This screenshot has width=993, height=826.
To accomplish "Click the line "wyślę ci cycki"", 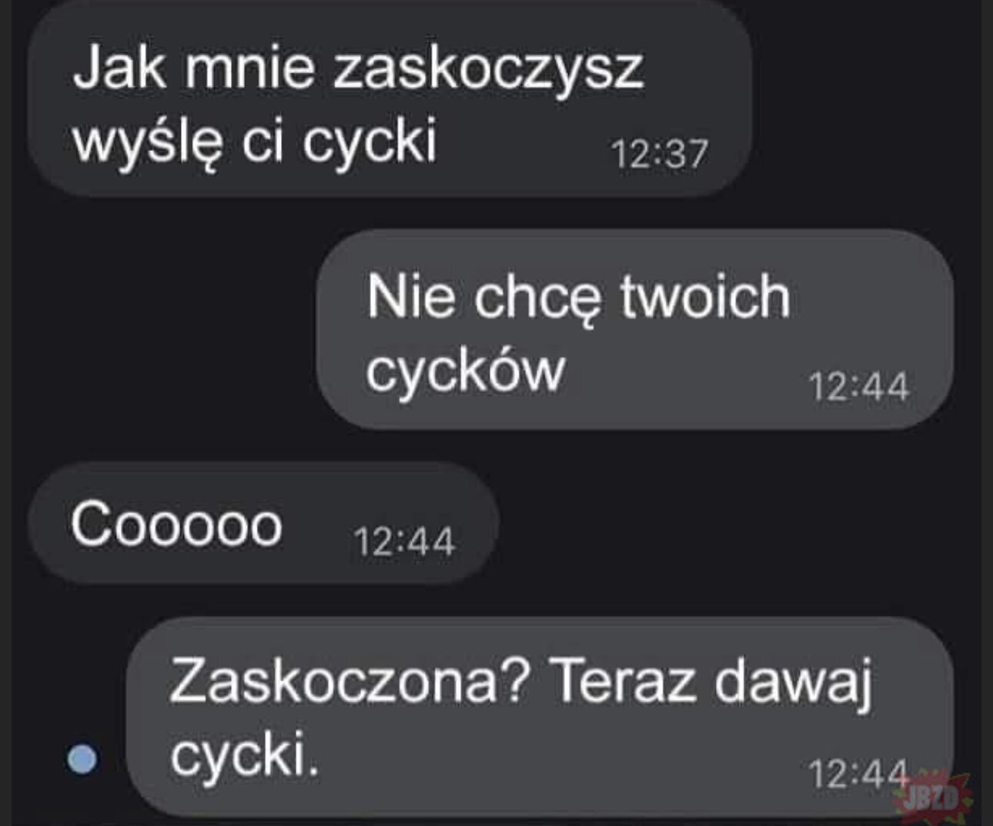I will pos(255,142).
